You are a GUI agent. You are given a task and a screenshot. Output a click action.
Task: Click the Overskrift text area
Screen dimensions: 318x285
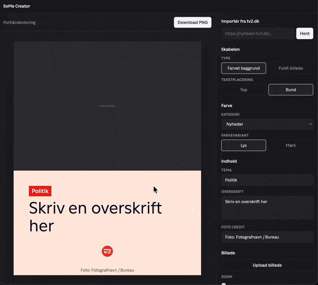267,208
